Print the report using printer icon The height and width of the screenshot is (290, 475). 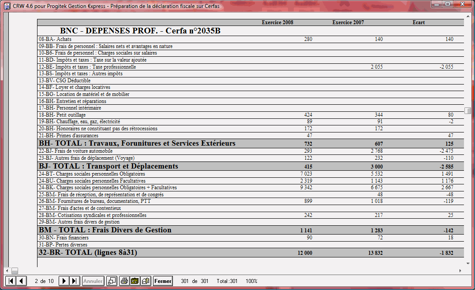pos(124,281)
